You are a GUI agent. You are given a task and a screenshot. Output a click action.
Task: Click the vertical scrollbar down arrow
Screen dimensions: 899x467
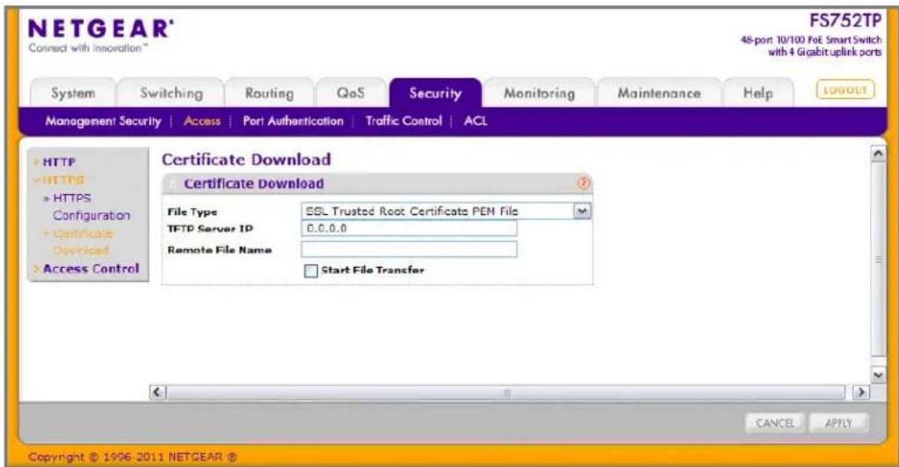pos(878,376)
